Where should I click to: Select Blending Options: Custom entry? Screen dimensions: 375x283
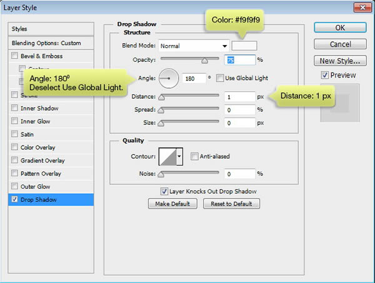click(x=51, y=43)
